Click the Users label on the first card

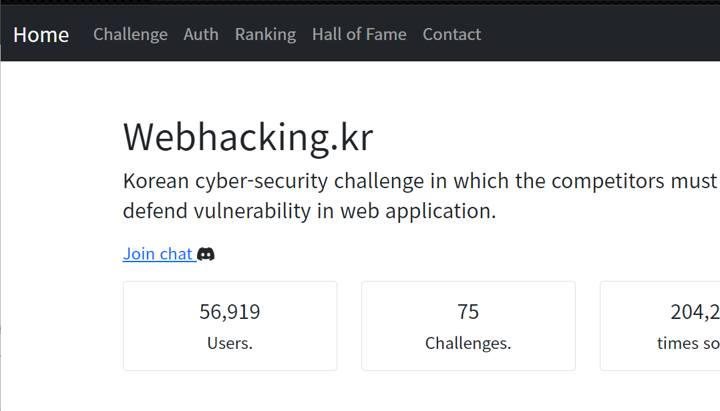[230, 343]
